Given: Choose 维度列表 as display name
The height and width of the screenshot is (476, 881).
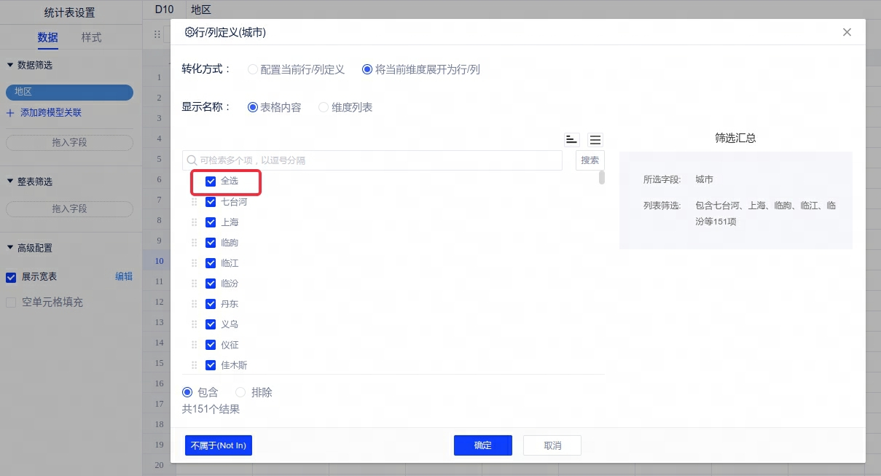Looking at the screenshot, I should pos(324,107).
